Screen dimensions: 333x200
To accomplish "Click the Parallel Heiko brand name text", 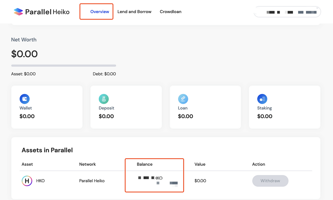I will [x=47, y=12].
